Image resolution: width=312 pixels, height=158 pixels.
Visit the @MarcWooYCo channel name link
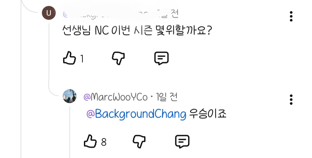pyautogui.click(x=116, y=97)
